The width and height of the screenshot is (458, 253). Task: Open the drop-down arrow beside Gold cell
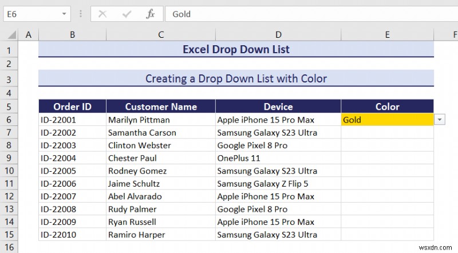(x=440, y=120)
